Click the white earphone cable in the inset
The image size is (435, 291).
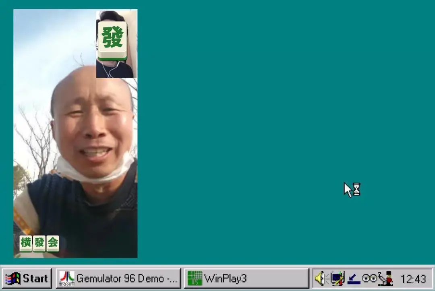click(110, 69)
